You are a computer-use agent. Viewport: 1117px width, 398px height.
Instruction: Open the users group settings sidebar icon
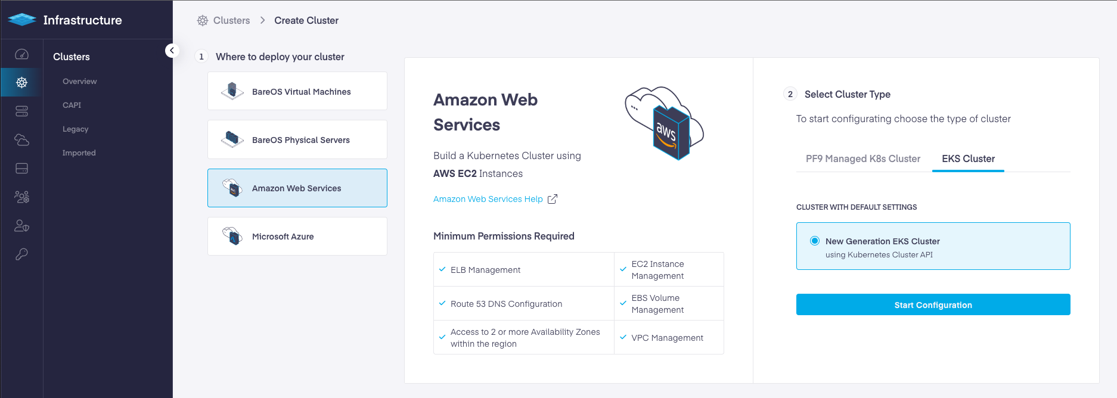(x=21, y=197)
